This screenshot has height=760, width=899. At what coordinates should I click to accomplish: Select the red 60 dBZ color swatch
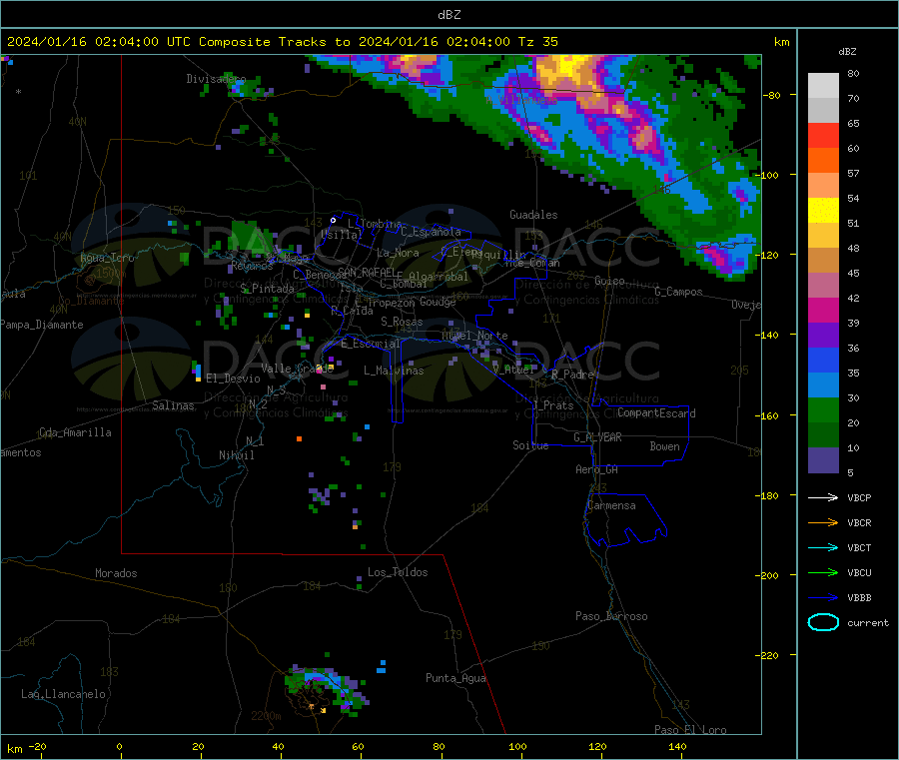point(823,135)
